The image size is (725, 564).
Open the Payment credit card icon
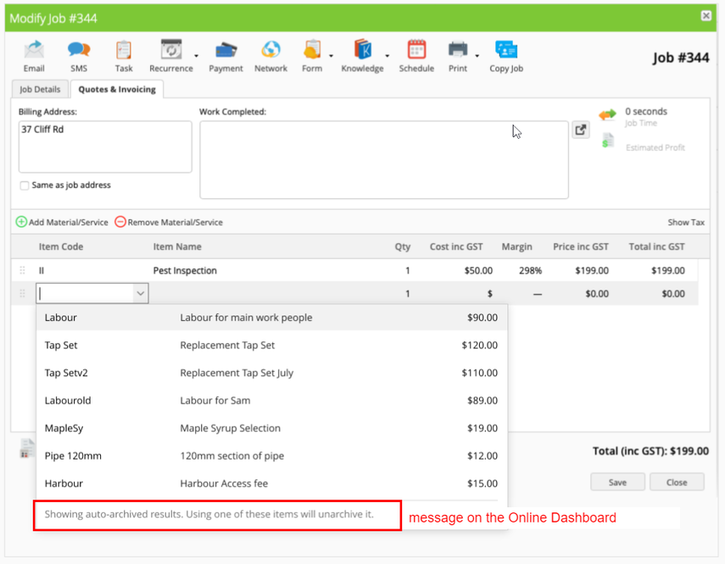point(226,50)
